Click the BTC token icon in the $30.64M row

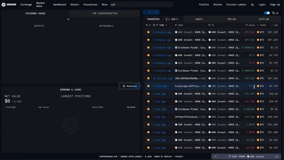tap(258, 117)
